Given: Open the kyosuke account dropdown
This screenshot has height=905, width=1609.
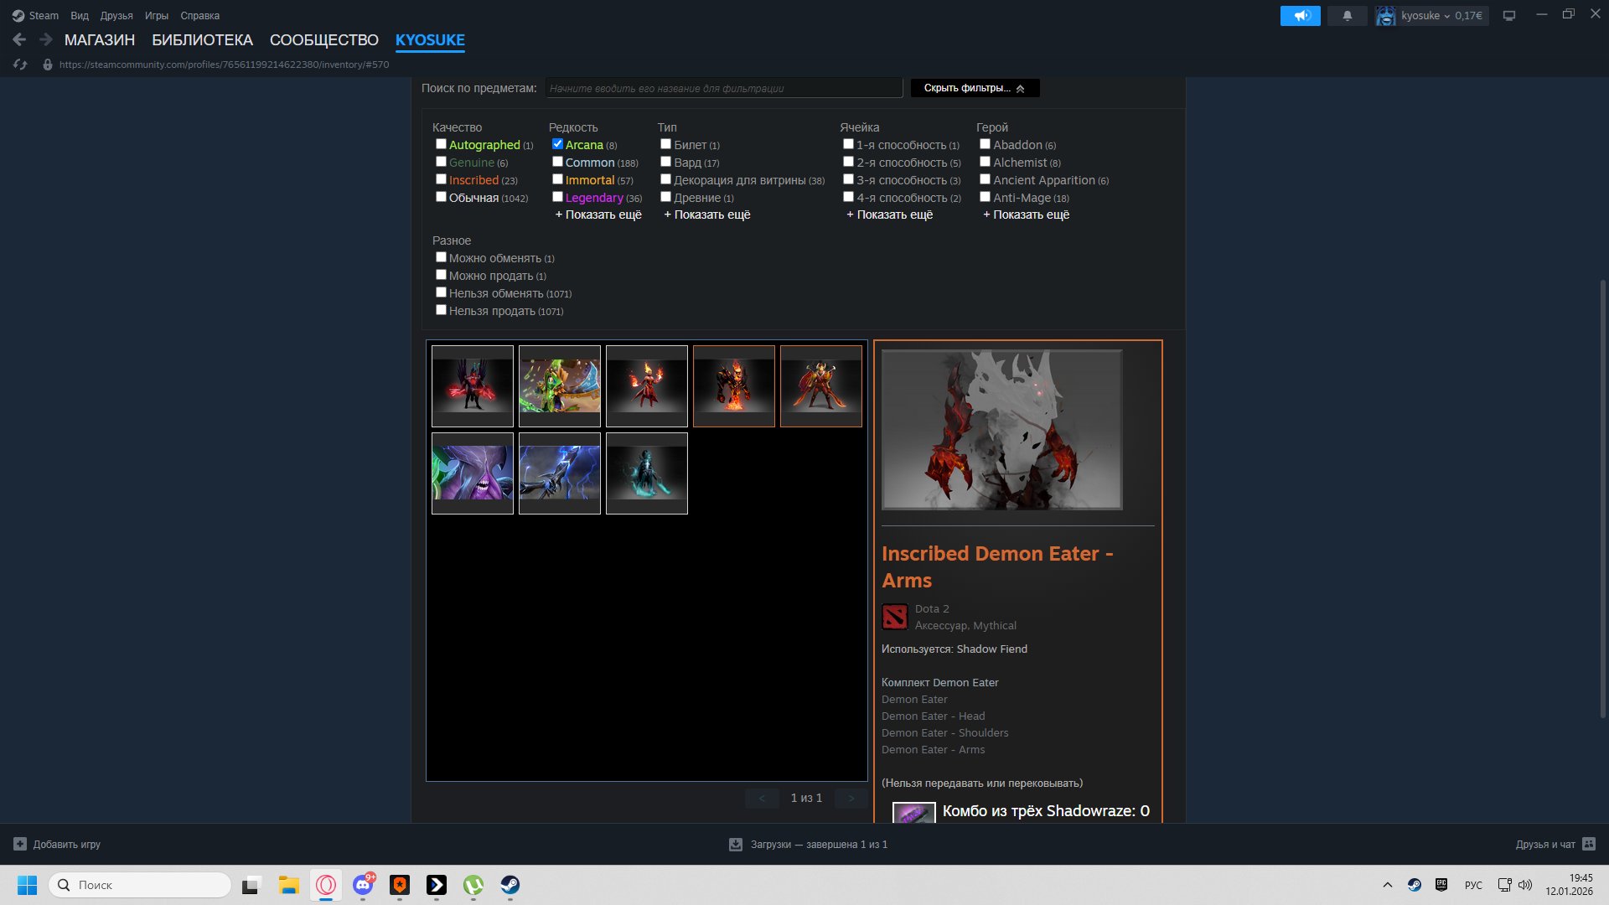Looking at the screenshot, I should tap(1441, 16).
